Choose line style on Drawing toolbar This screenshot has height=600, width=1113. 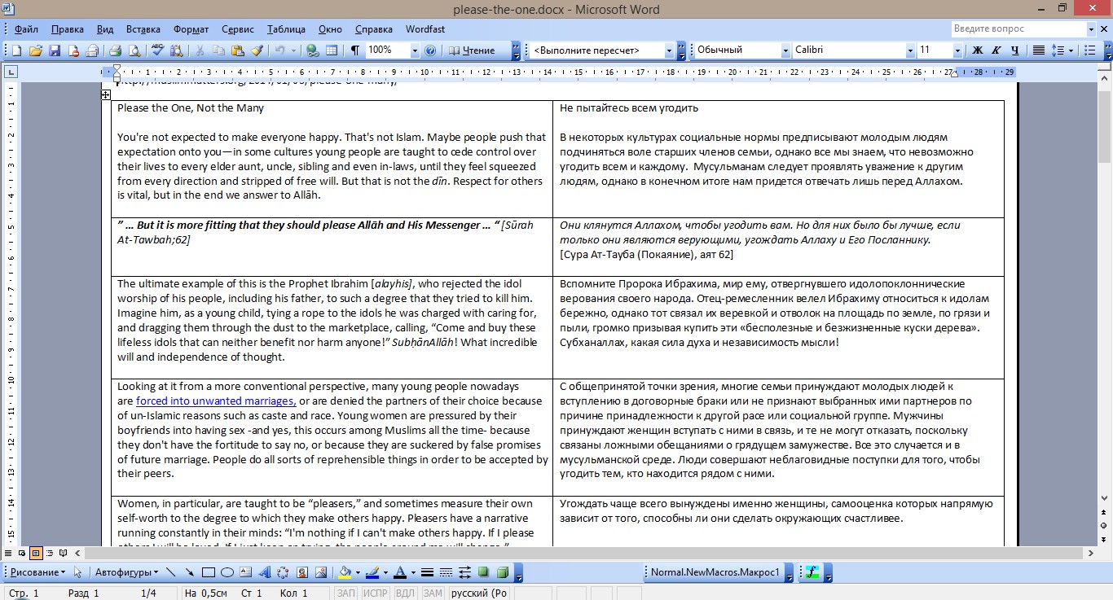(x=428, y=572)
